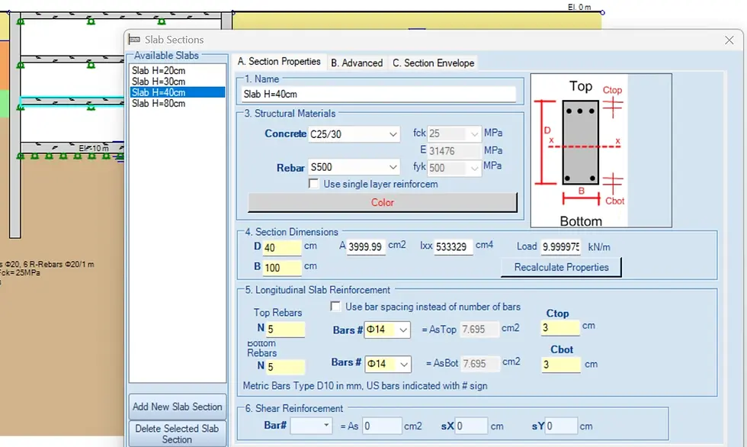Click Delete Selected Slab Section button
Viewport: 747px width, 447px height.
pos(177,434)
